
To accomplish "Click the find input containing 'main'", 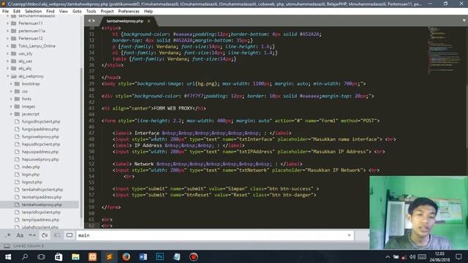I will point(215,235).
